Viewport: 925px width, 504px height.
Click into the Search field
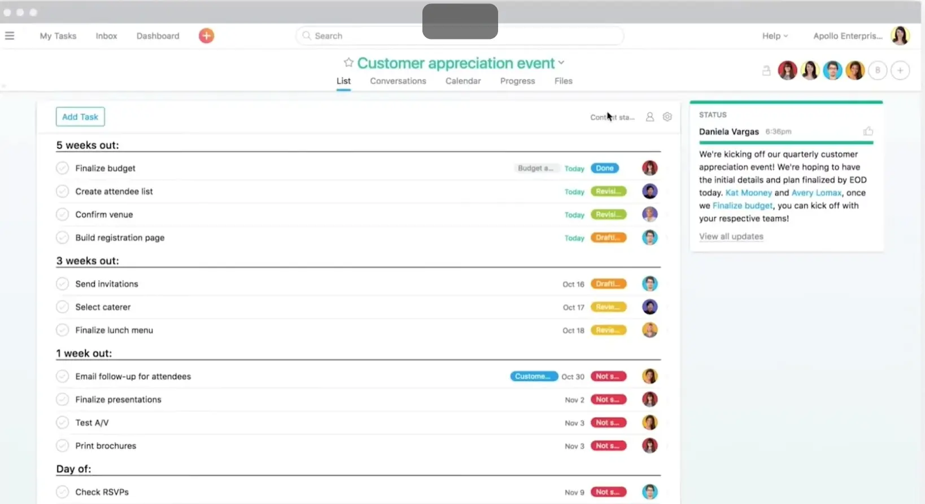tap(361, 36)
